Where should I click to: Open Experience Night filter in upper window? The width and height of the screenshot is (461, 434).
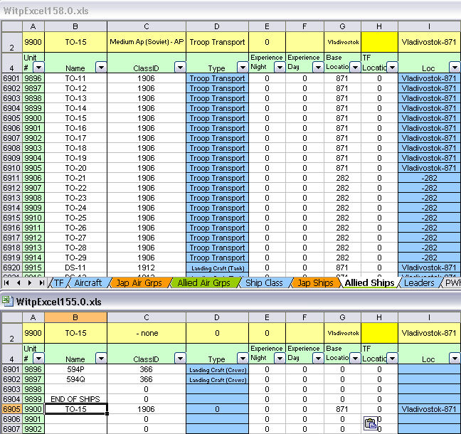[280, 68]
